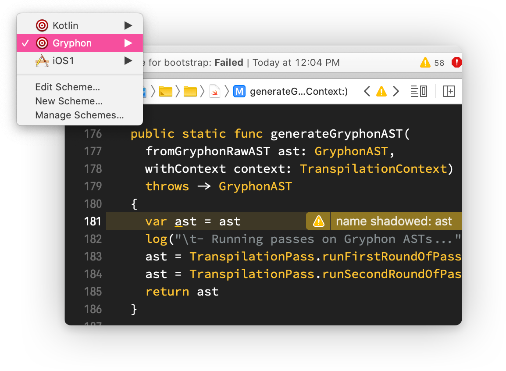Click 'TranspilationContext)' on line 178

click(377, 169)
